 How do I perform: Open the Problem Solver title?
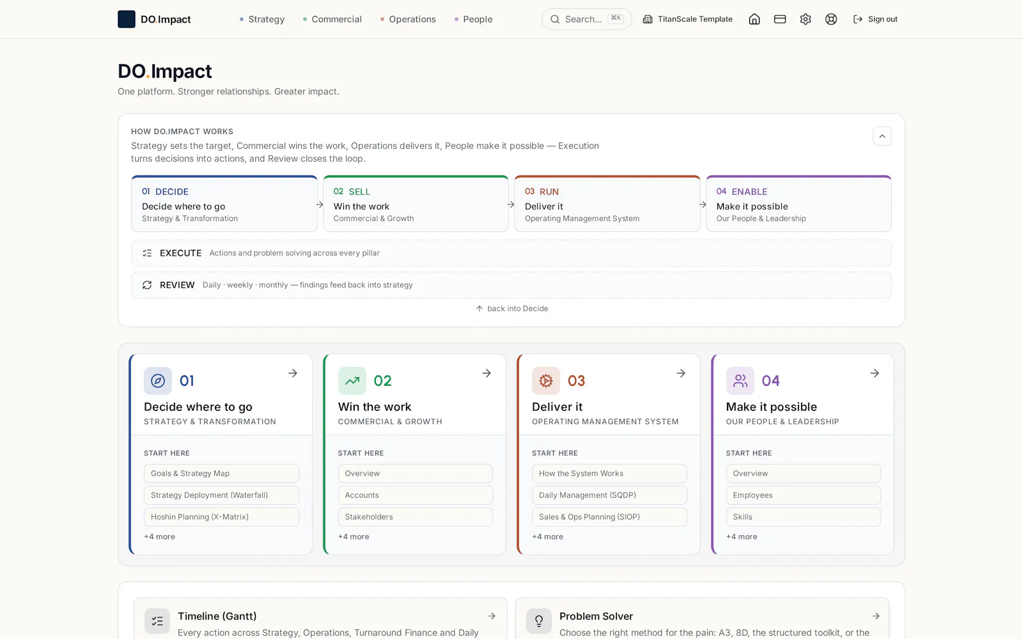(596, 616)
